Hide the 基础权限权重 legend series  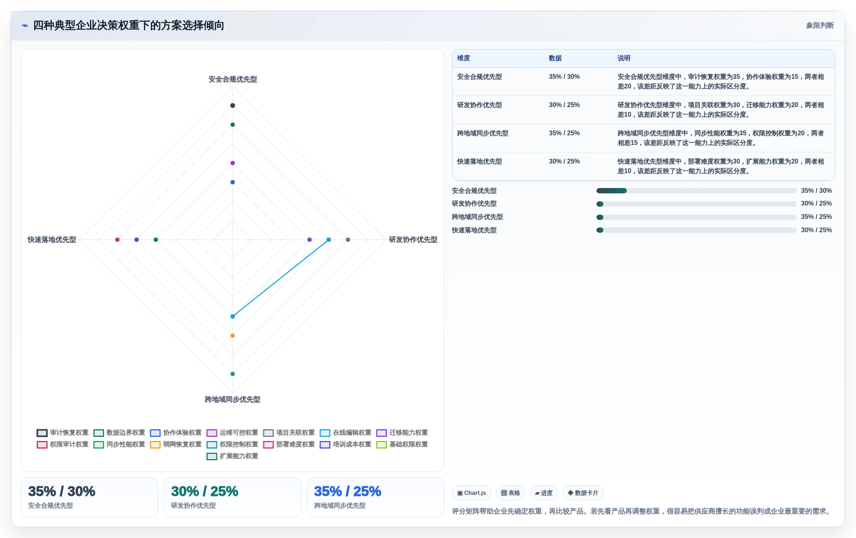(402, 445)
